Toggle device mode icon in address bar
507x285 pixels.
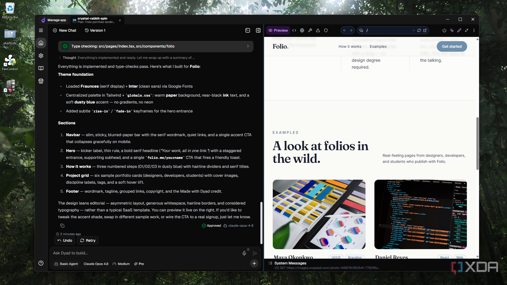click(x=361, y=30)
